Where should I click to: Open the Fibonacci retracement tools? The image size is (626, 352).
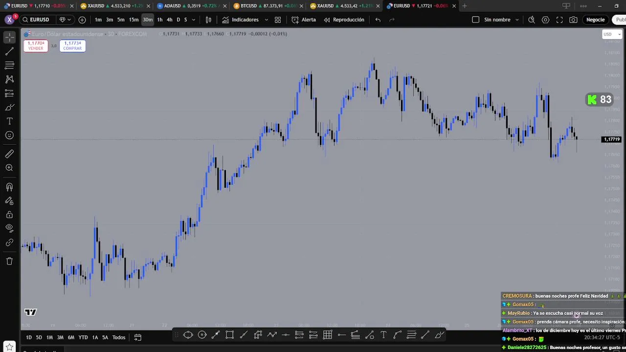[x=9, y=65]
